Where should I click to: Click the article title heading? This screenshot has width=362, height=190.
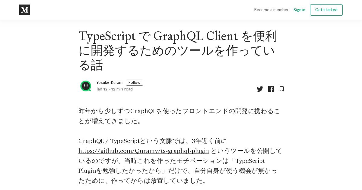coord(178,51)
